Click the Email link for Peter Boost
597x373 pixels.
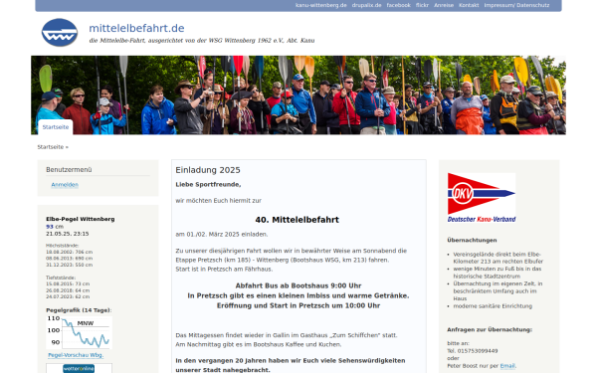click(x=507, y=366)
